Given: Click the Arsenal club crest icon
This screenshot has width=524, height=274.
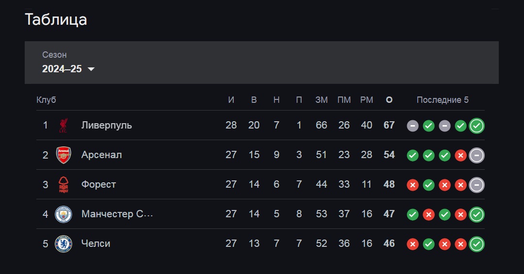Looking at the screenshot, I should tap(64, 155).
